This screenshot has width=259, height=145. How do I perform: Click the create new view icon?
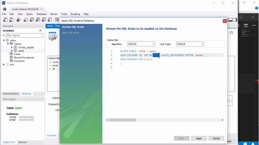tap(38, 20)
